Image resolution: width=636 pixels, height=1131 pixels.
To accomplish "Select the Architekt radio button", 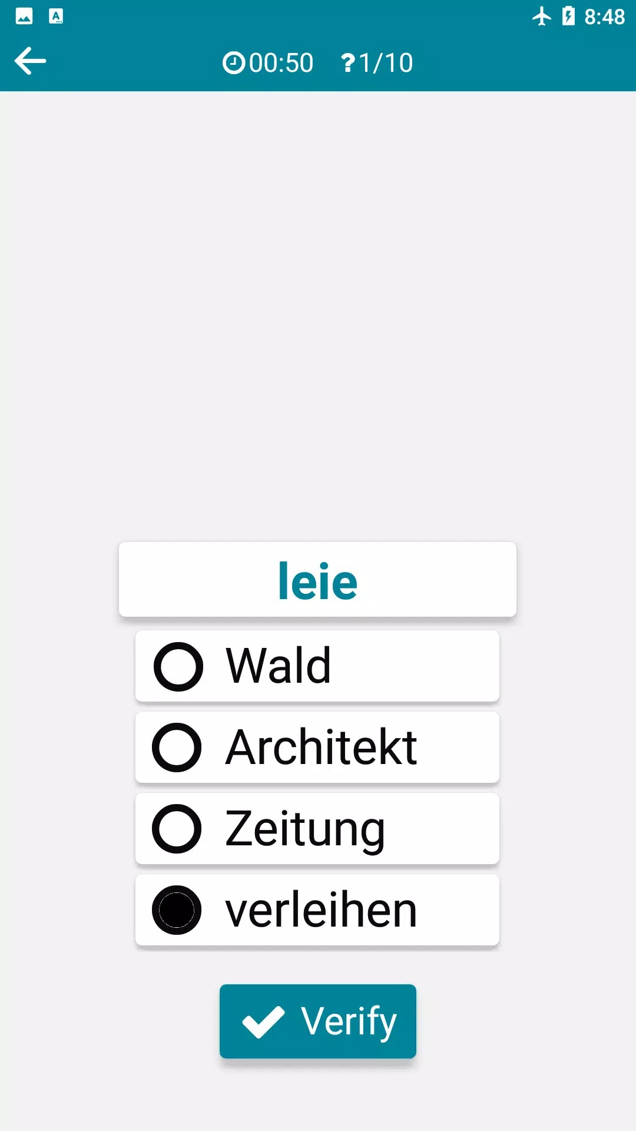I will (177, 748).
